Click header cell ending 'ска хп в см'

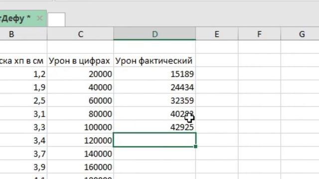coord(23,60)
